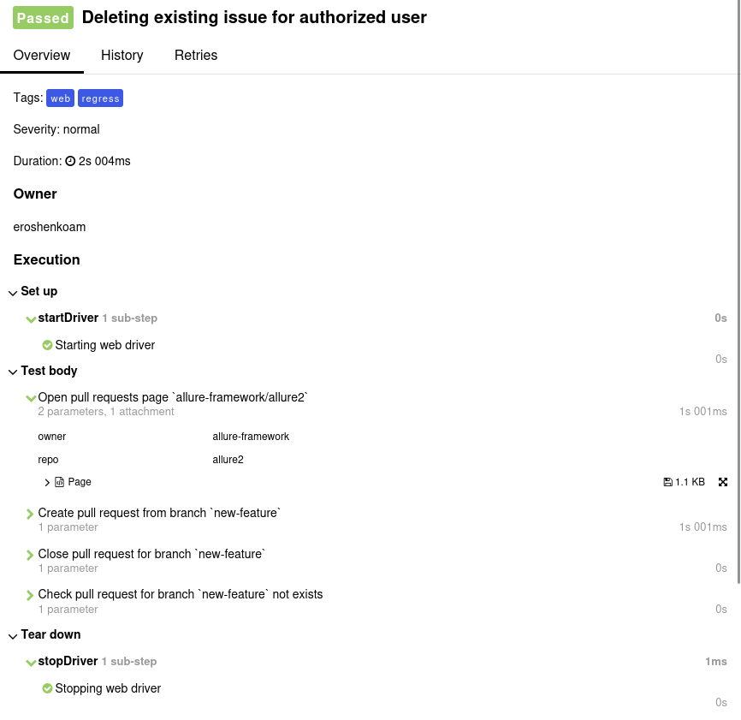Viewport: 741px width, 720px height.
Task: Collapse the startDriver step
Action: click(31, 318)
